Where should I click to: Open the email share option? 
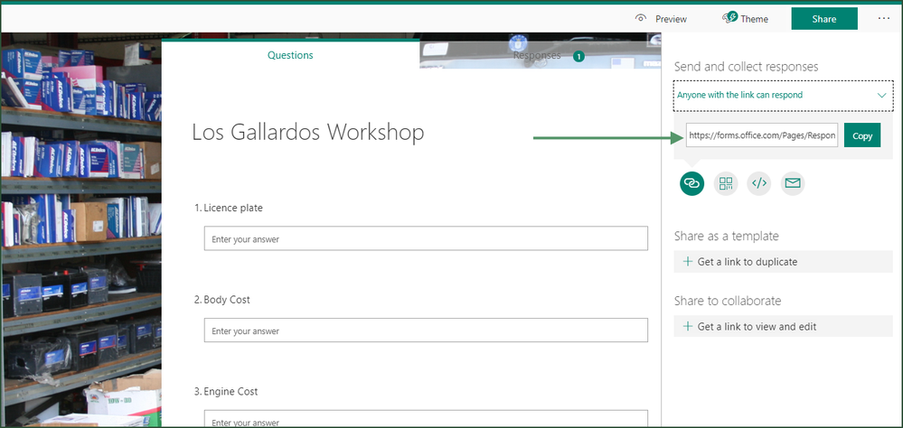(x=793, y=183)
